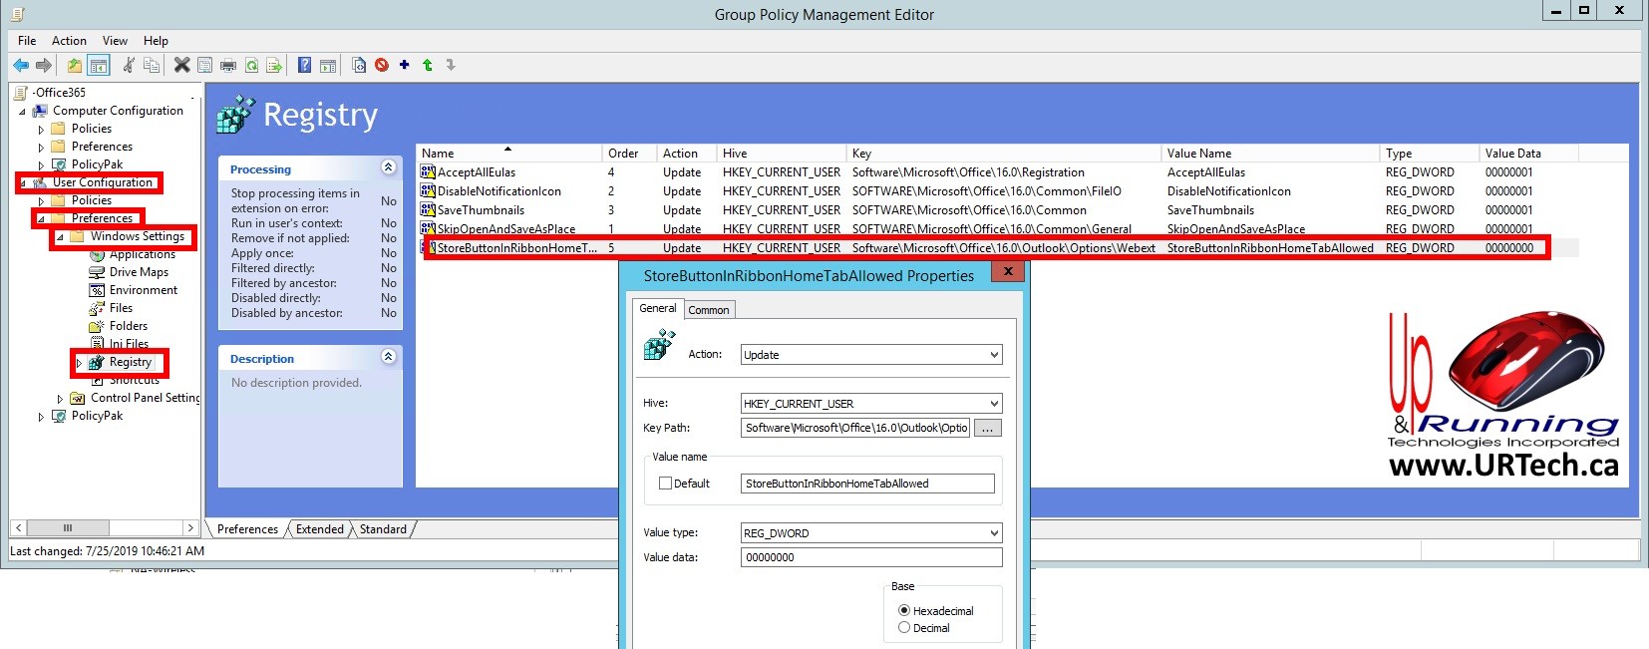Viewport: 1649px width, 649px height.
Task: Click the blue plus add icon
Action: tap(405, 66)
